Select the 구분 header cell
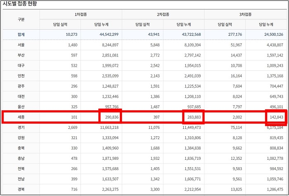 21,19
